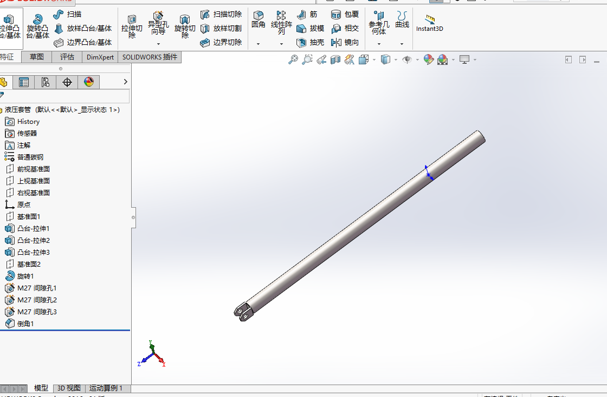Click the tile-left viewport window button
607x397 pixels.
pyautogui.click(x=569, y=59)
